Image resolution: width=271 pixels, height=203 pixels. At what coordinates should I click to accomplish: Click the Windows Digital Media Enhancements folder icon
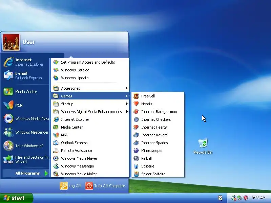(56, 112)
